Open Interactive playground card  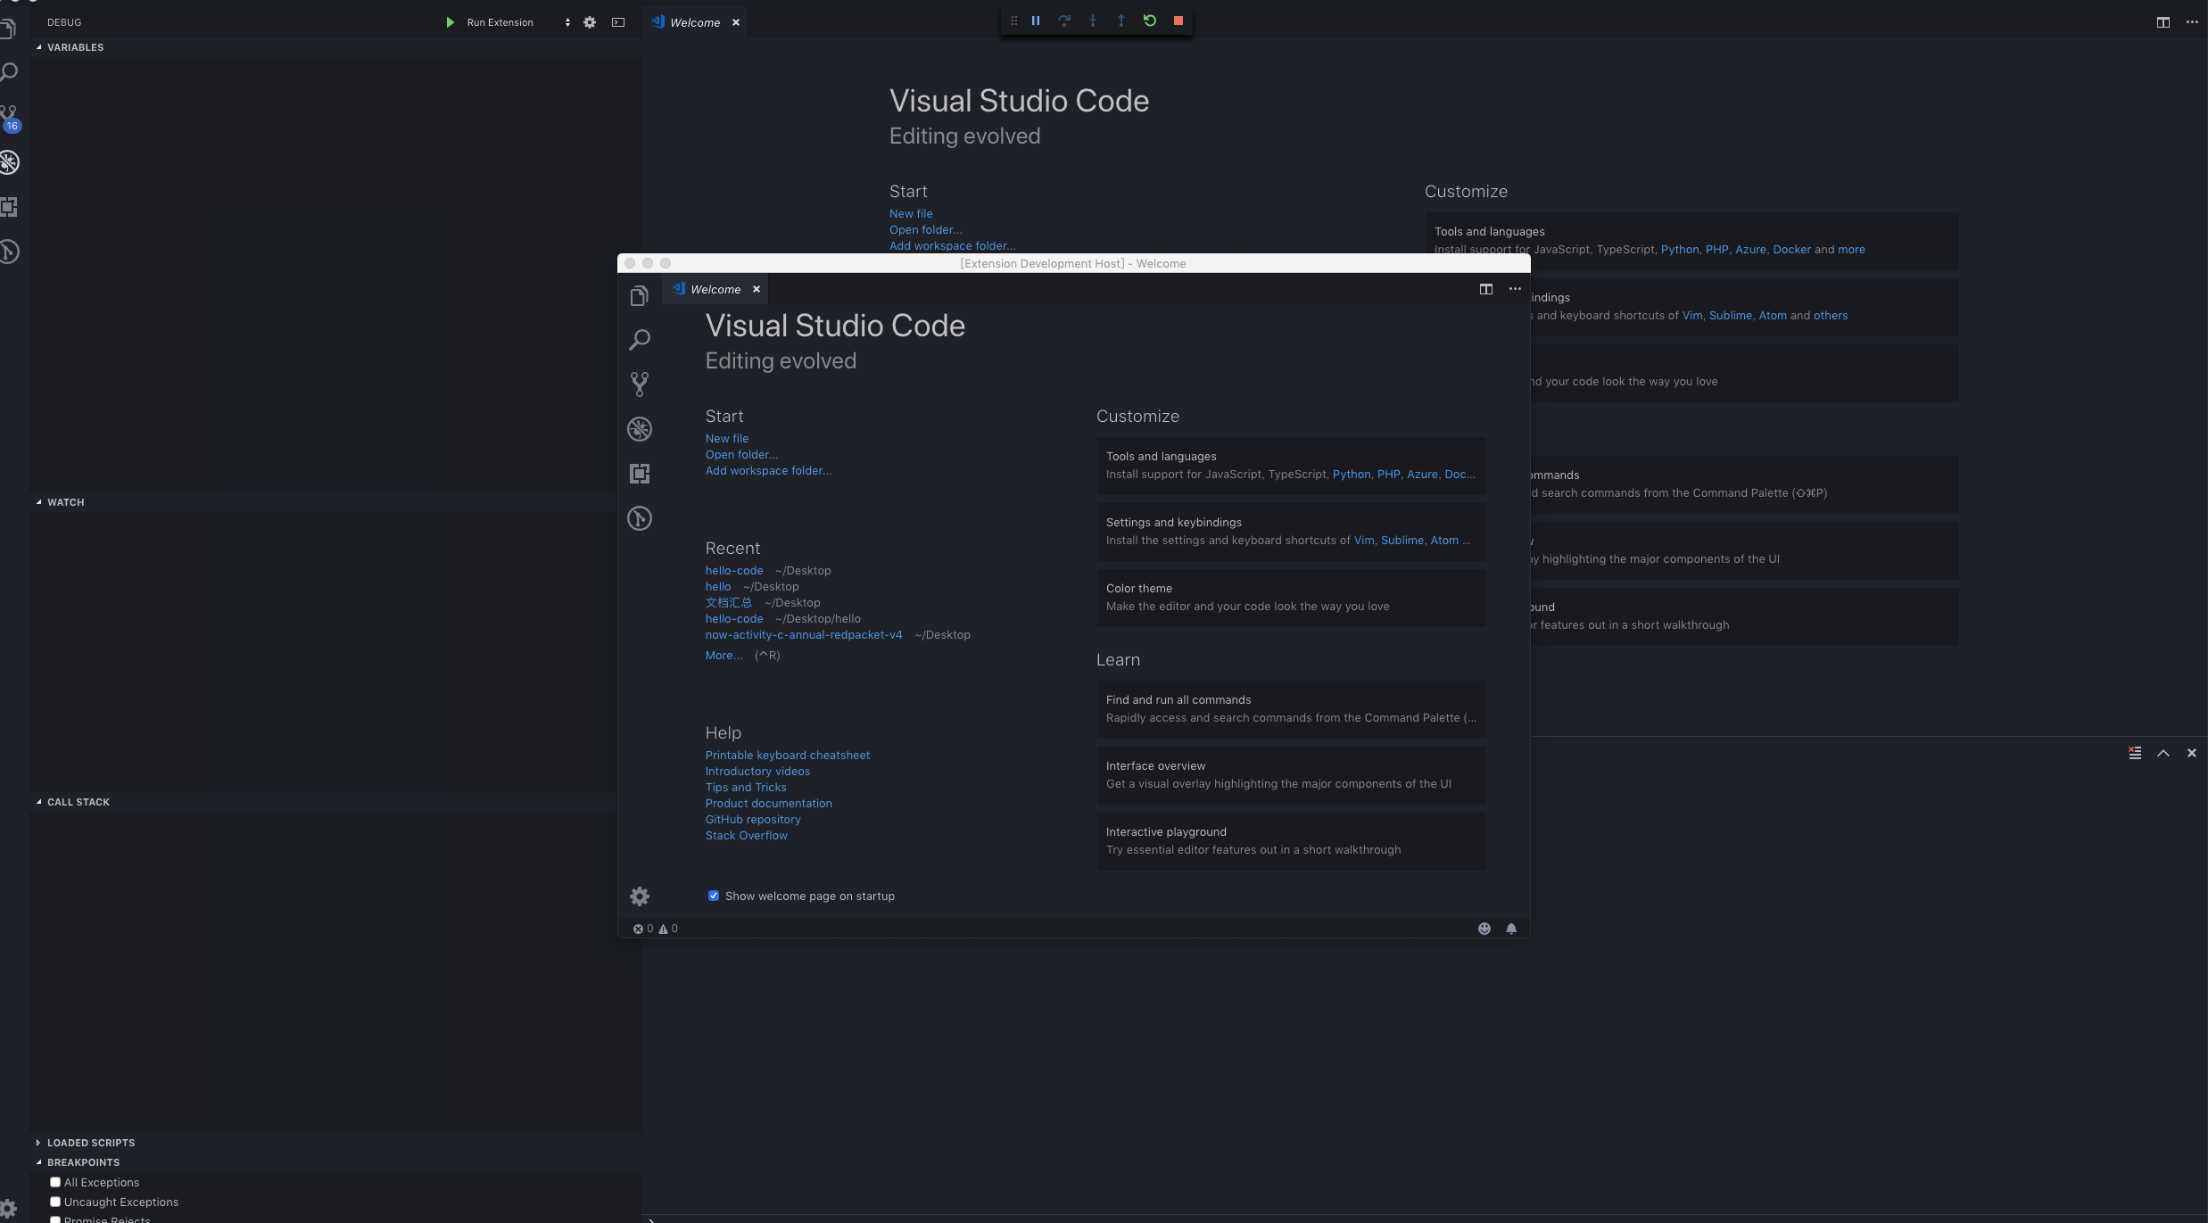(1291, 840)
